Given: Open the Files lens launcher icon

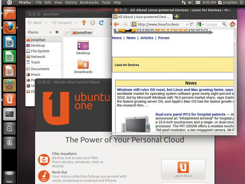Looking at the screenshot, I should (x=9, y=143).
